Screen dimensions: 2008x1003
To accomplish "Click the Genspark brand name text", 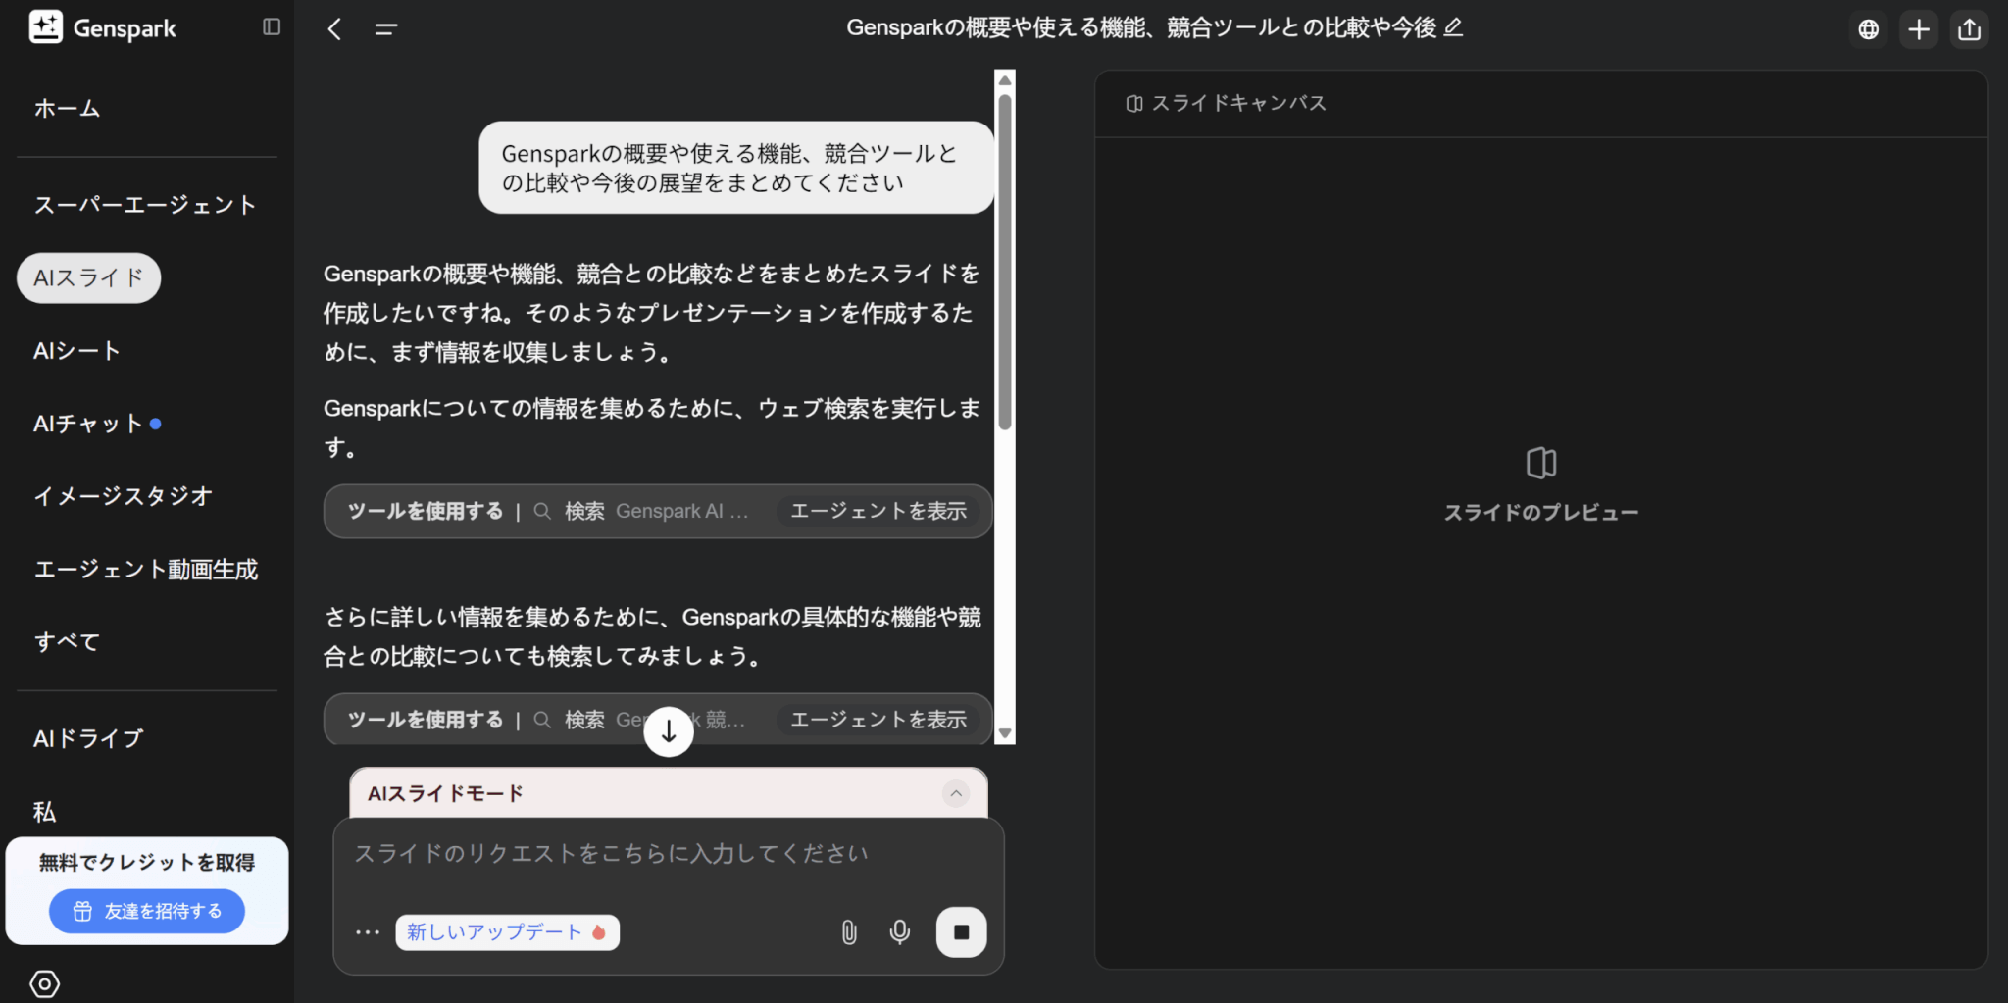I will click(125, 28).
